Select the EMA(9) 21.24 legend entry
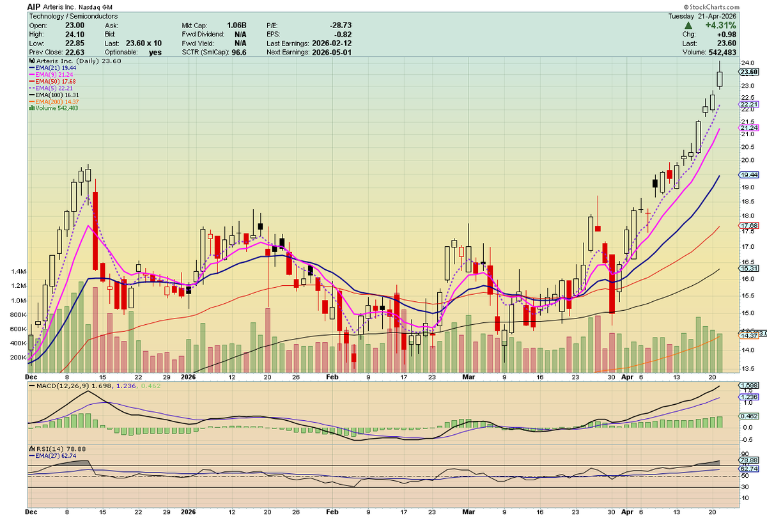The image size is (767, 518). click(x=52, y=74)
